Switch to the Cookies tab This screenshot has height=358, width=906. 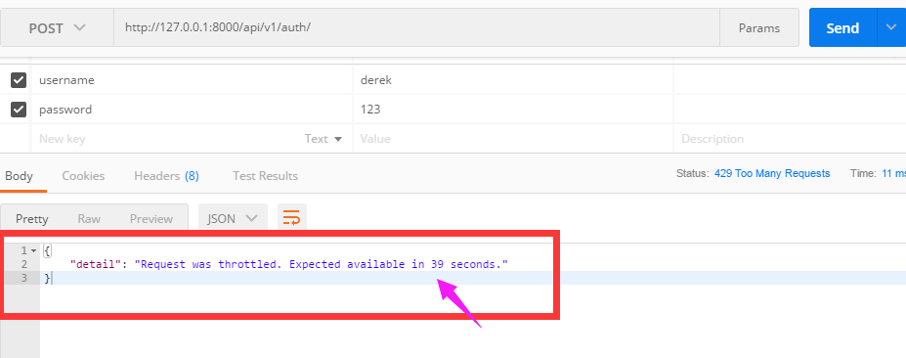83,176
